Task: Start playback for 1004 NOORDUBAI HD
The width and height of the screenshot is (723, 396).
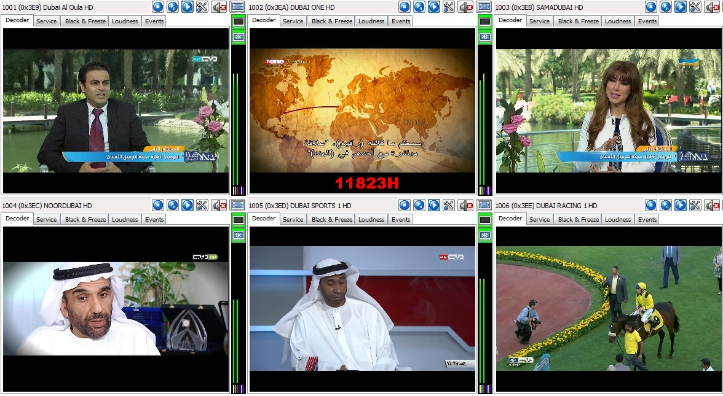Action: coord(188,205)
